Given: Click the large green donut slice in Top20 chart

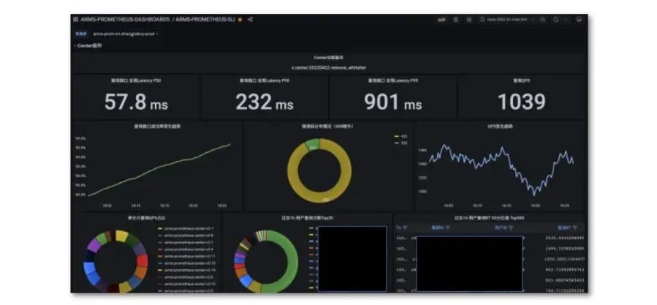Looking at the screenshot, I should (293, 260).
